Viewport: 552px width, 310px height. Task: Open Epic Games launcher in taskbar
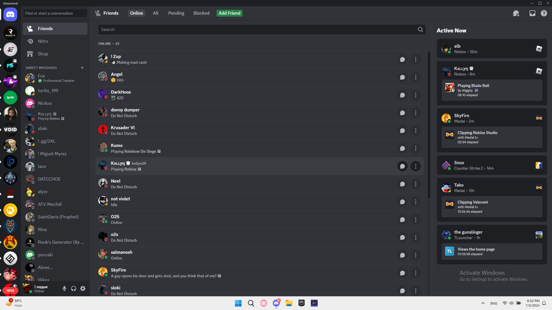[302, 303]
